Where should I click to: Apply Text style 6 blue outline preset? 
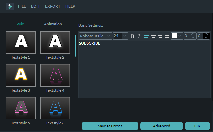(55, 108)
